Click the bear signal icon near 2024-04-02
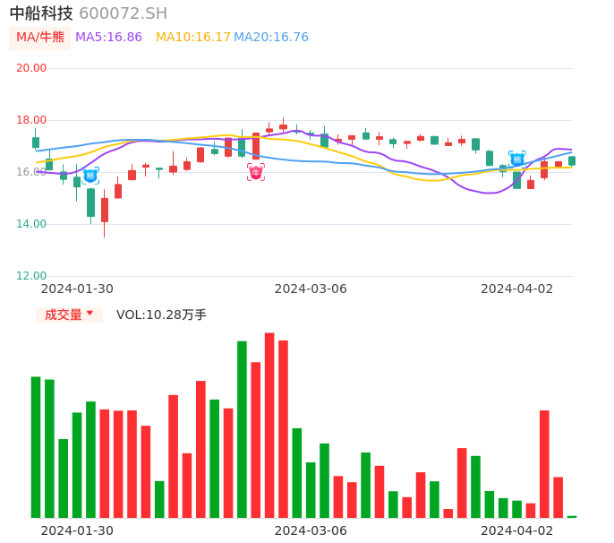614x543 pixels. point(517,159)
